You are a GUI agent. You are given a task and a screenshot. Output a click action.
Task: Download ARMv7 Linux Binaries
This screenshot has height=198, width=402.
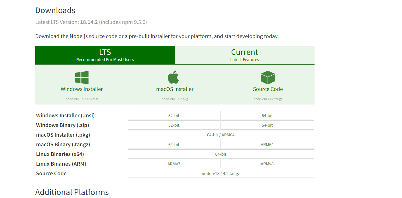[174, 164]
